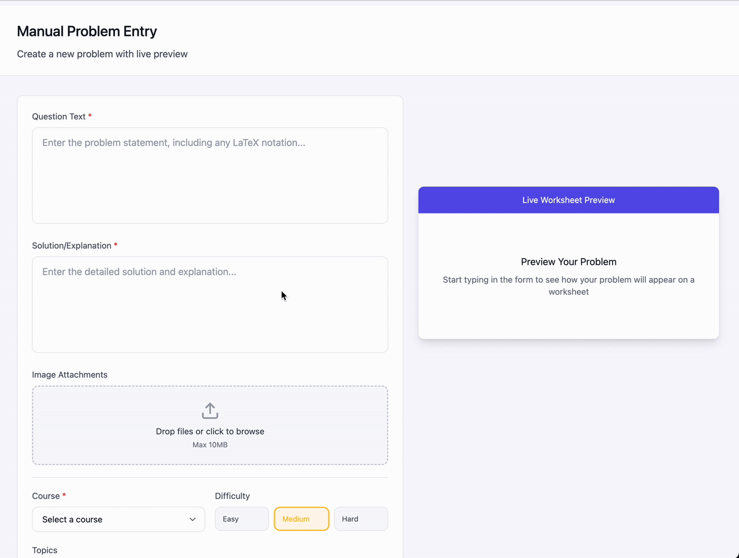Click the Topics label
Viewport: 739px width, 558px height.
point(44,550)
